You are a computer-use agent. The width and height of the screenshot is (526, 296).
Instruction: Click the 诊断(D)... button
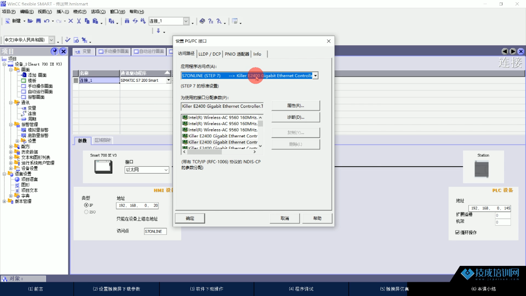point(295,117)
